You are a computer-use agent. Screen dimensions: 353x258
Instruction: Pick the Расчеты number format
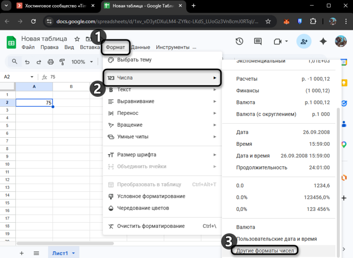click(279, 79)
